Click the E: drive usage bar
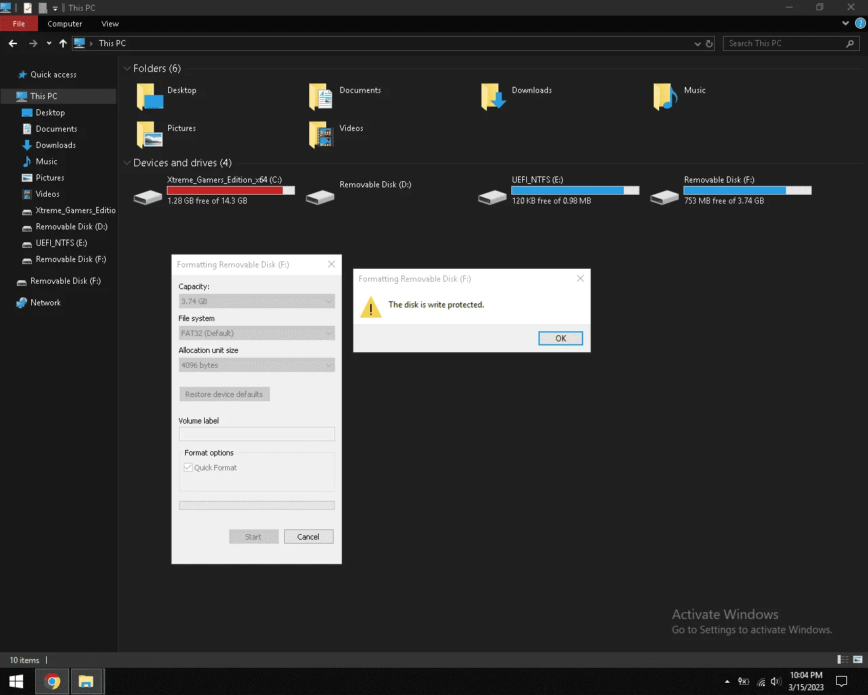868x695 pixels. click(576, 191)
